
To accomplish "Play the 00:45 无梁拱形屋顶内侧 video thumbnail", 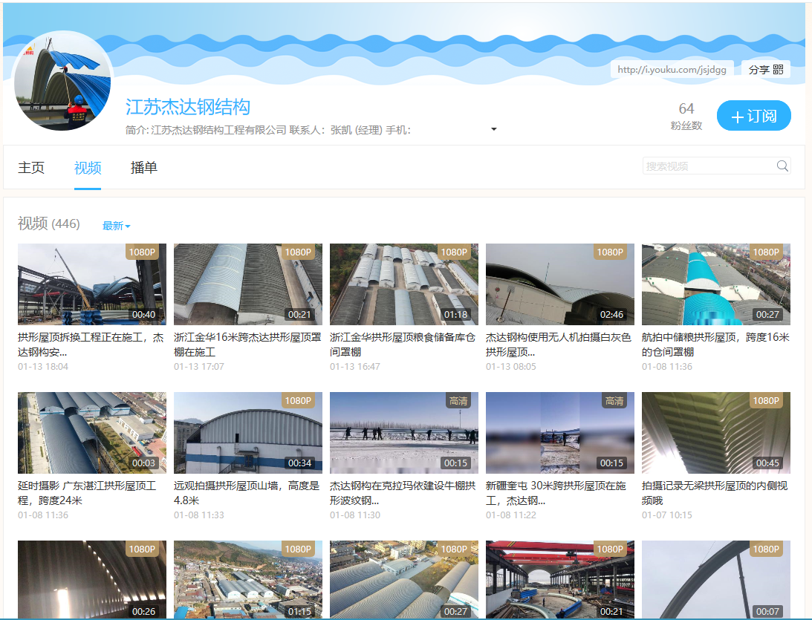I will [x=716, y=433].
